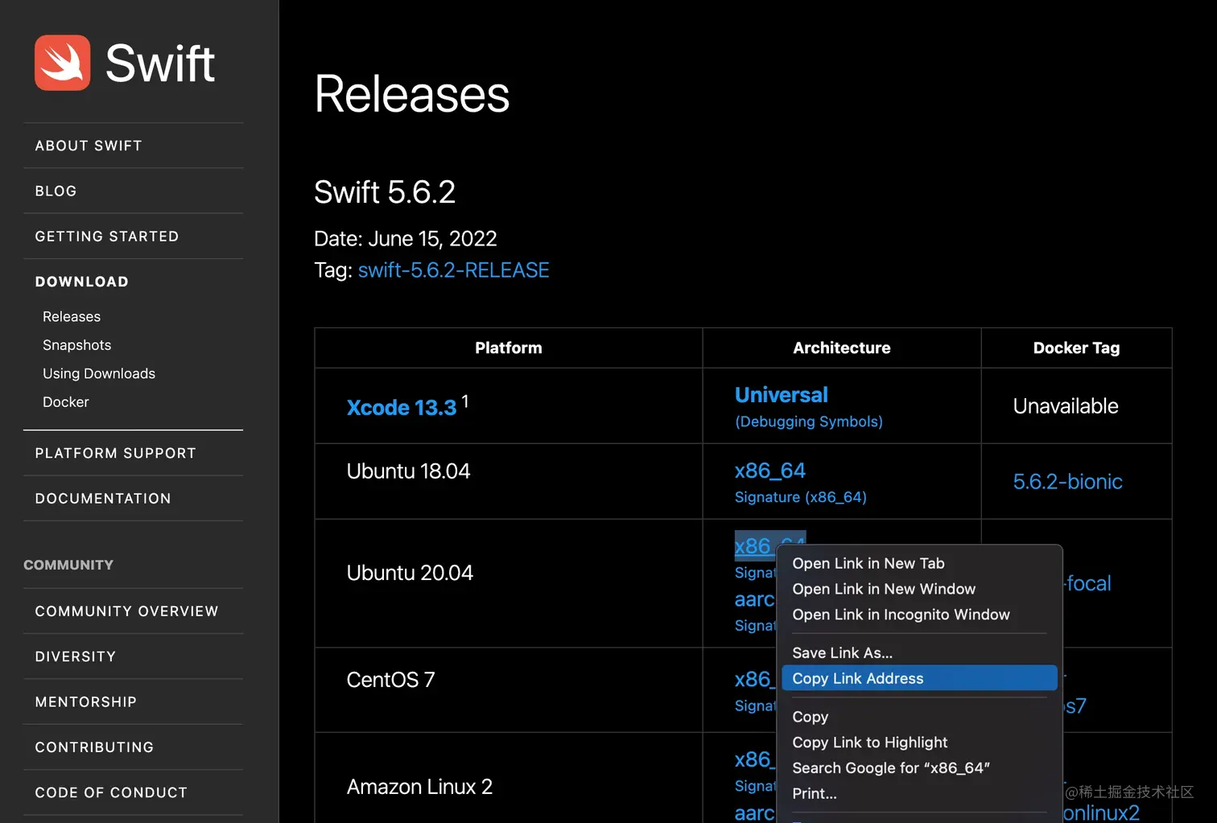The width and height of the screenshot is (1217, 823).
Task: Open Contributing page in sidebar
Action: coord(95,747)
